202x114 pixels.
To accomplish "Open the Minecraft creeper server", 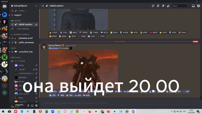I will [4, 57].
